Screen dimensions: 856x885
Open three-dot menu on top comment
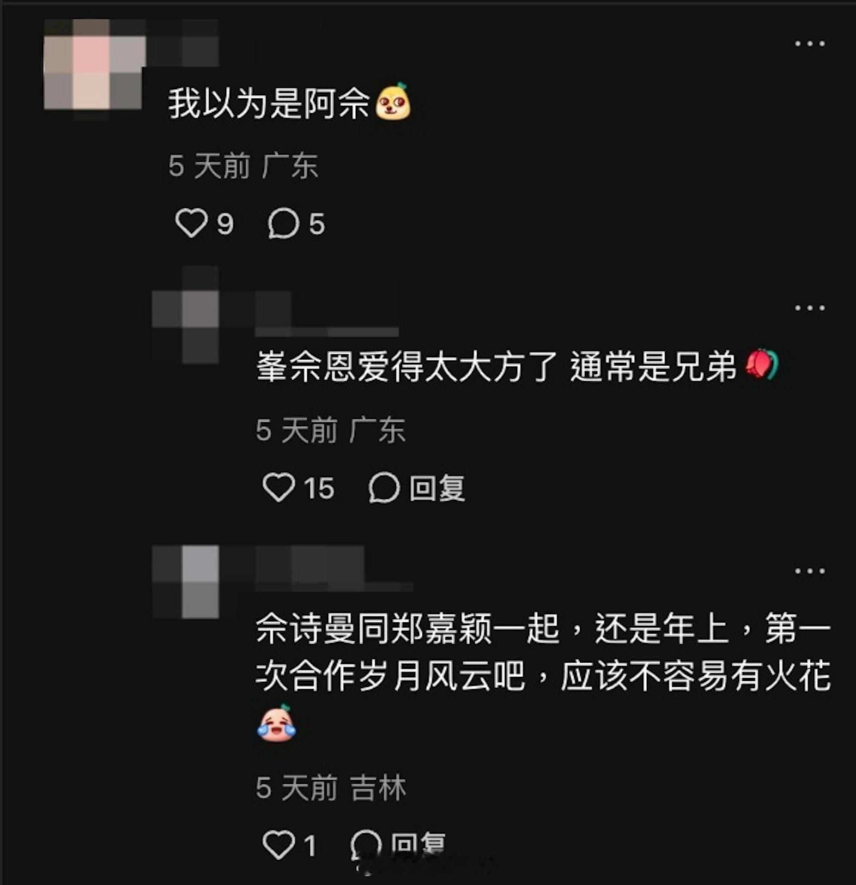(810, 44)
